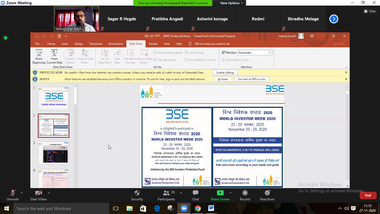Open the Zoom Chat panel
Image resolution: width=380 pixels, height=214 pixels.
196,195
